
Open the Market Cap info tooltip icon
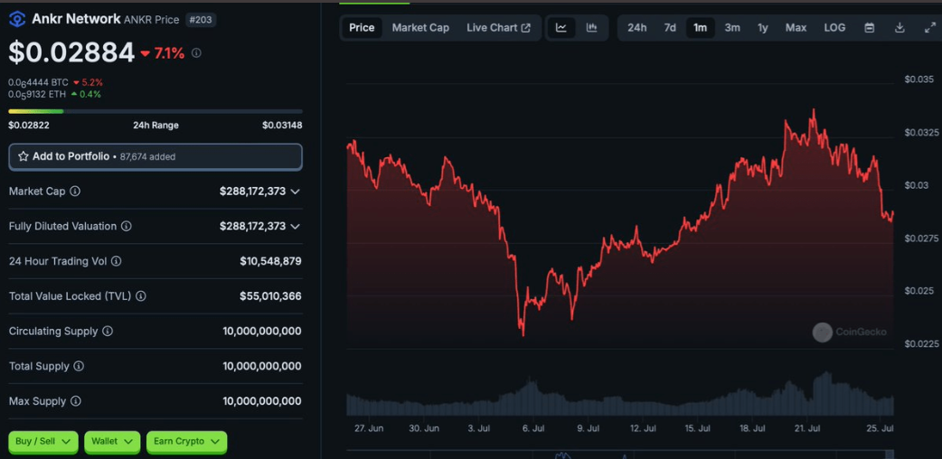click(75, 191)
